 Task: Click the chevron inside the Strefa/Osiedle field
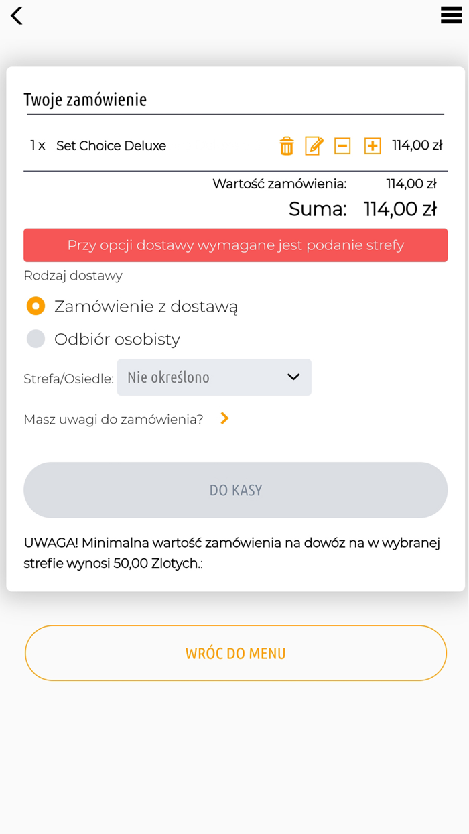pyautogui.click(x=293, y=377)
